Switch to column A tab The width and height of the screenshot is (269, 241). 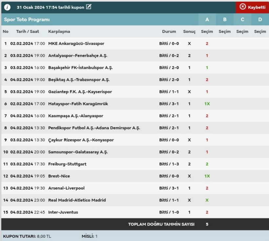[207, 19]
